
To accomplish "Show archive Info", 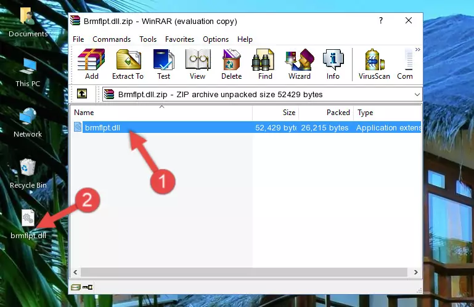I will [x=333, y=65].
